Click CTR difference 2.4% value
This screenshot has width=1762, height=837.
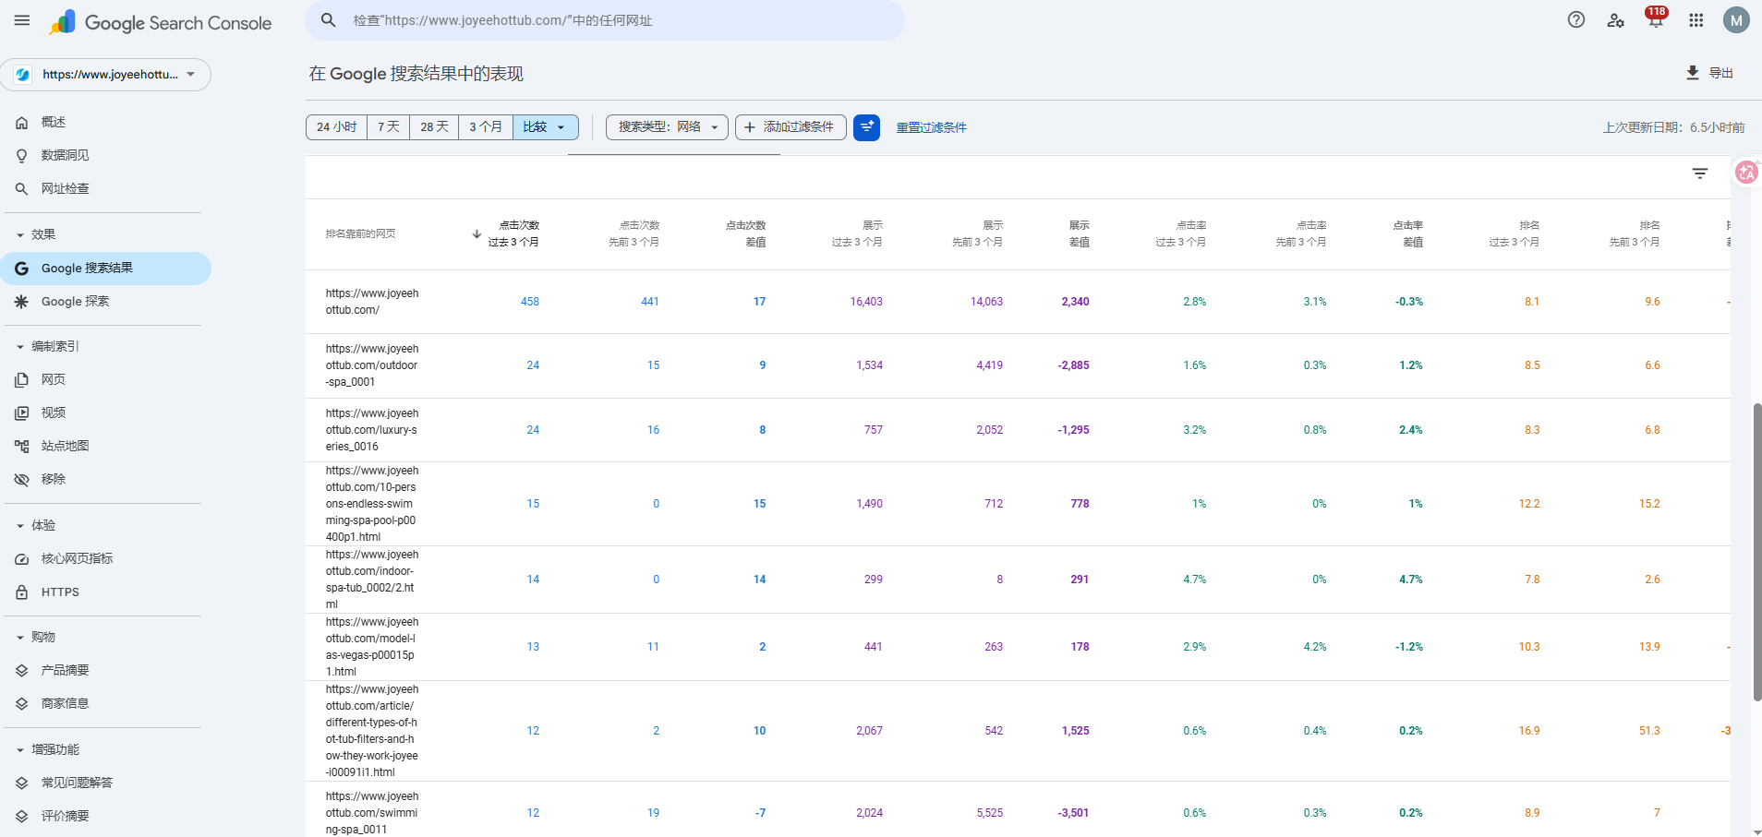pos(1411,430)
